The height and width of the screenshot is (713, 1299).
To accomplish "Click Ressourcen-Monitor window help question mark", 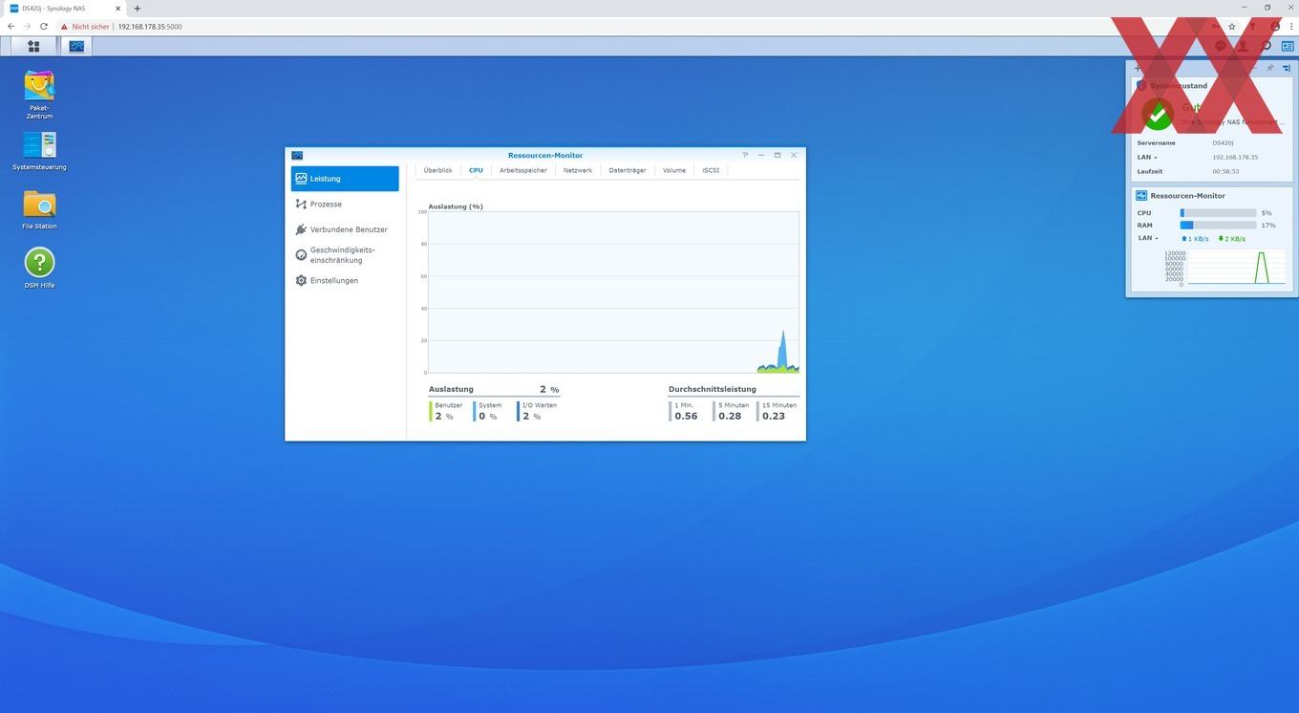I will click(745, 155).
